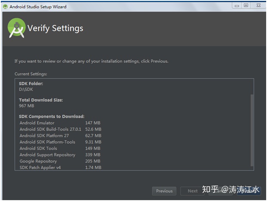The height and width of the screenshot is (201, 267).
Task: Click the Android Studio logo in header
Action: pos(16,28)
